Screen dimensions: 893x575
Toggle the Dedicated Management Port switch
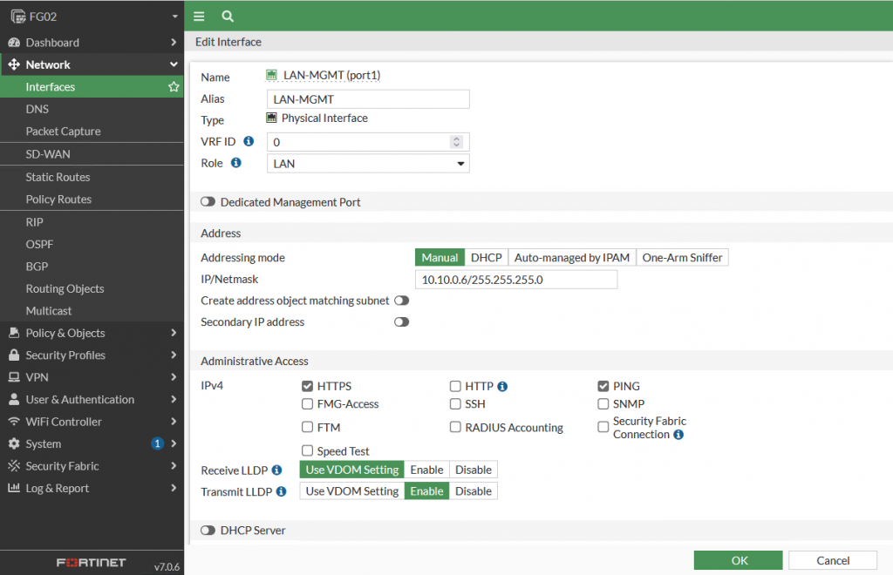[x=208, y=202]
